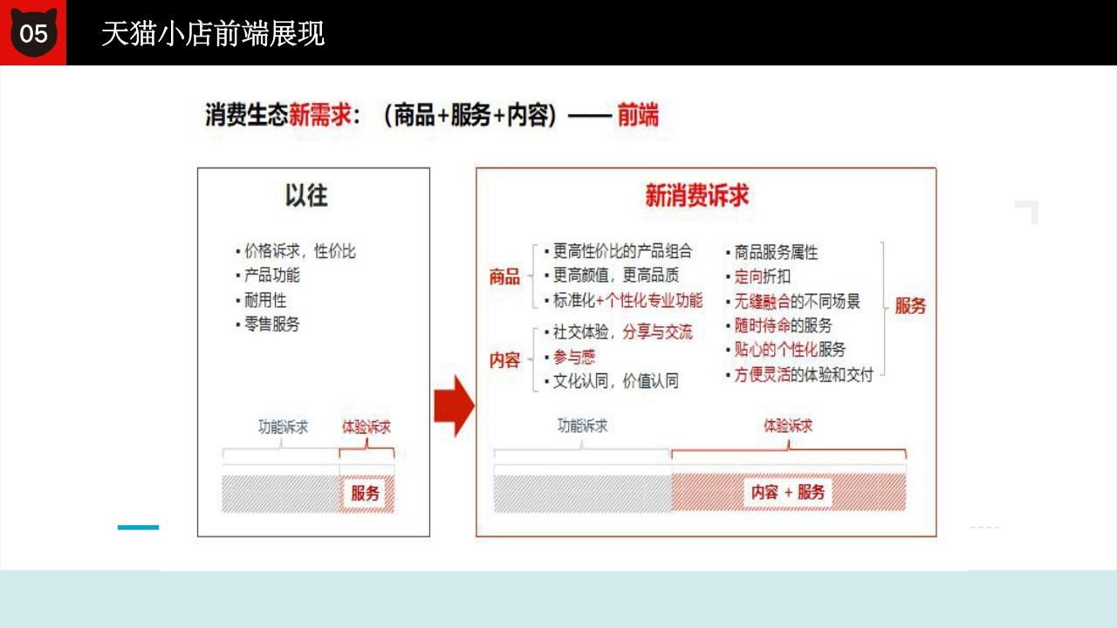Click the red "内容" category label
The image size is (1117, 628).
tap(503, 359)
